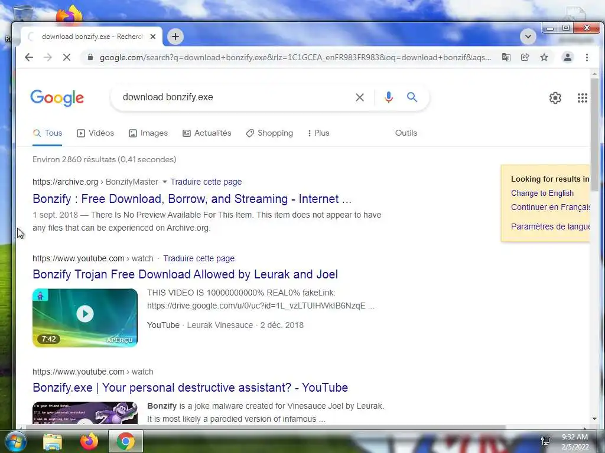Image resolution: width=605 pixels, height=453 pixels.
Task: Switch to the Shopping tab
Action: tap(269, 133)
